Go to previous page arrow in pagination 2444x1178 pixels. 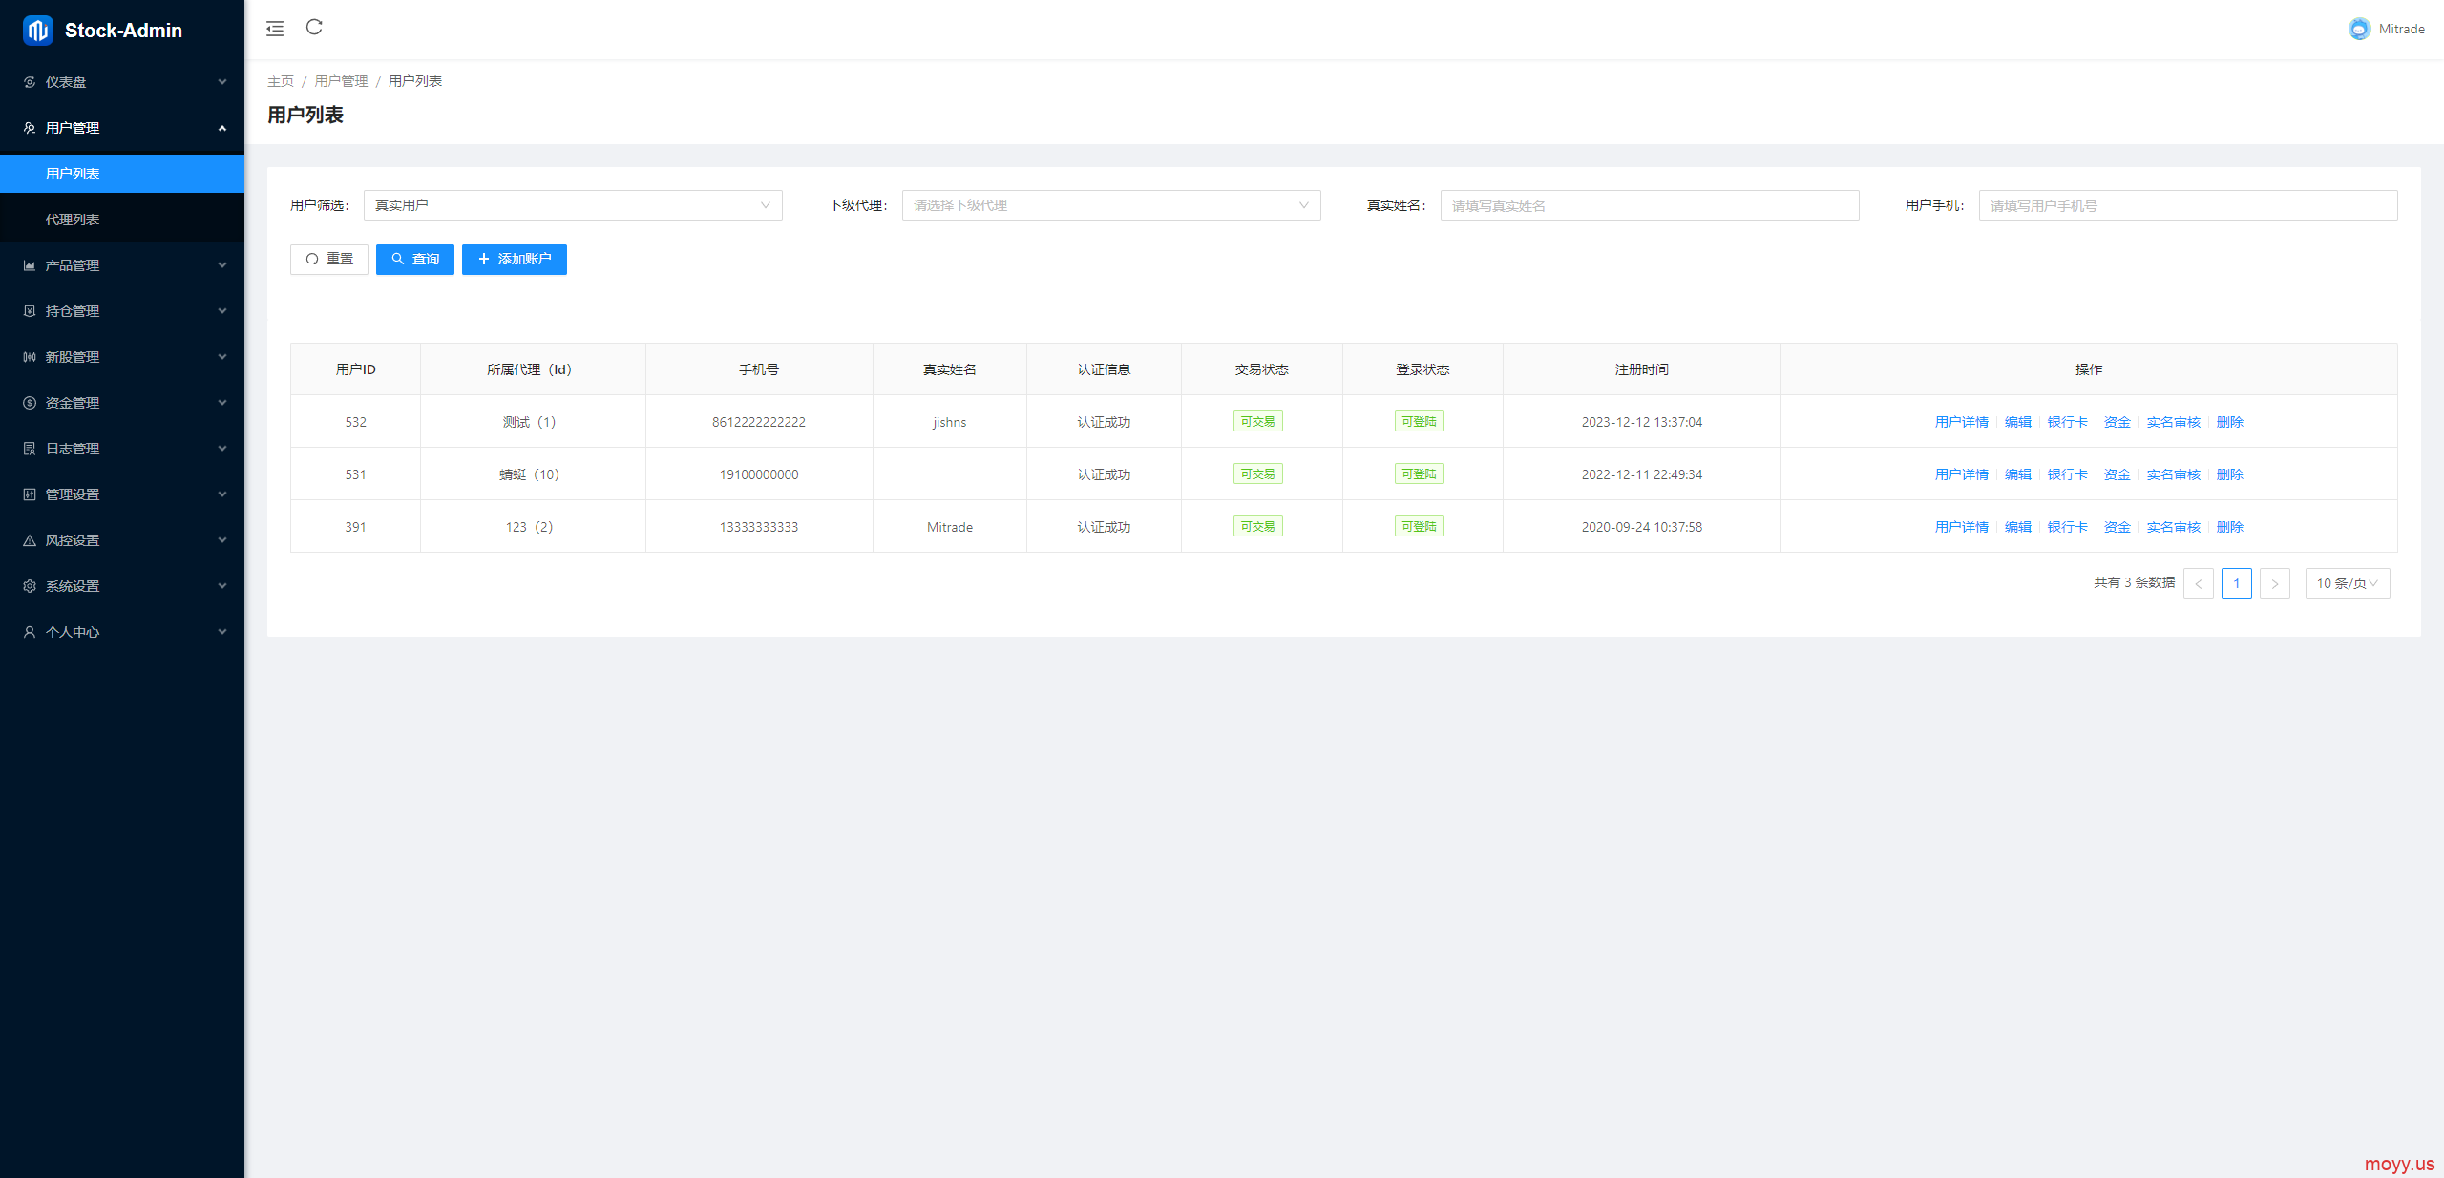click(2199, 583)
